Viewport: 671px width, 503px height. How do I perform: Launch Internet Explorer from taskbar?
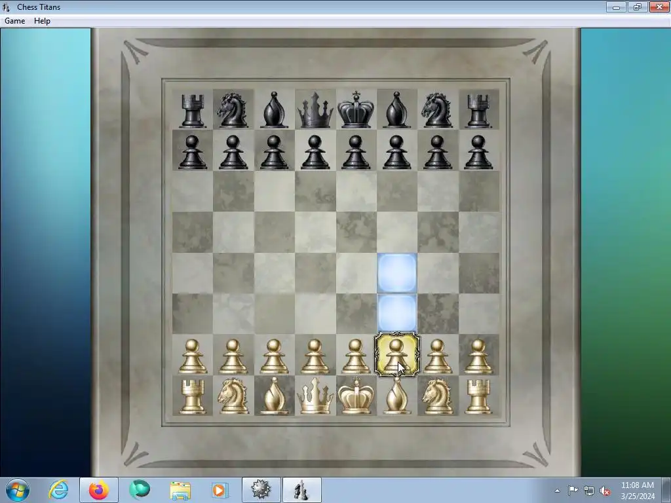click(x=58, y=490)
